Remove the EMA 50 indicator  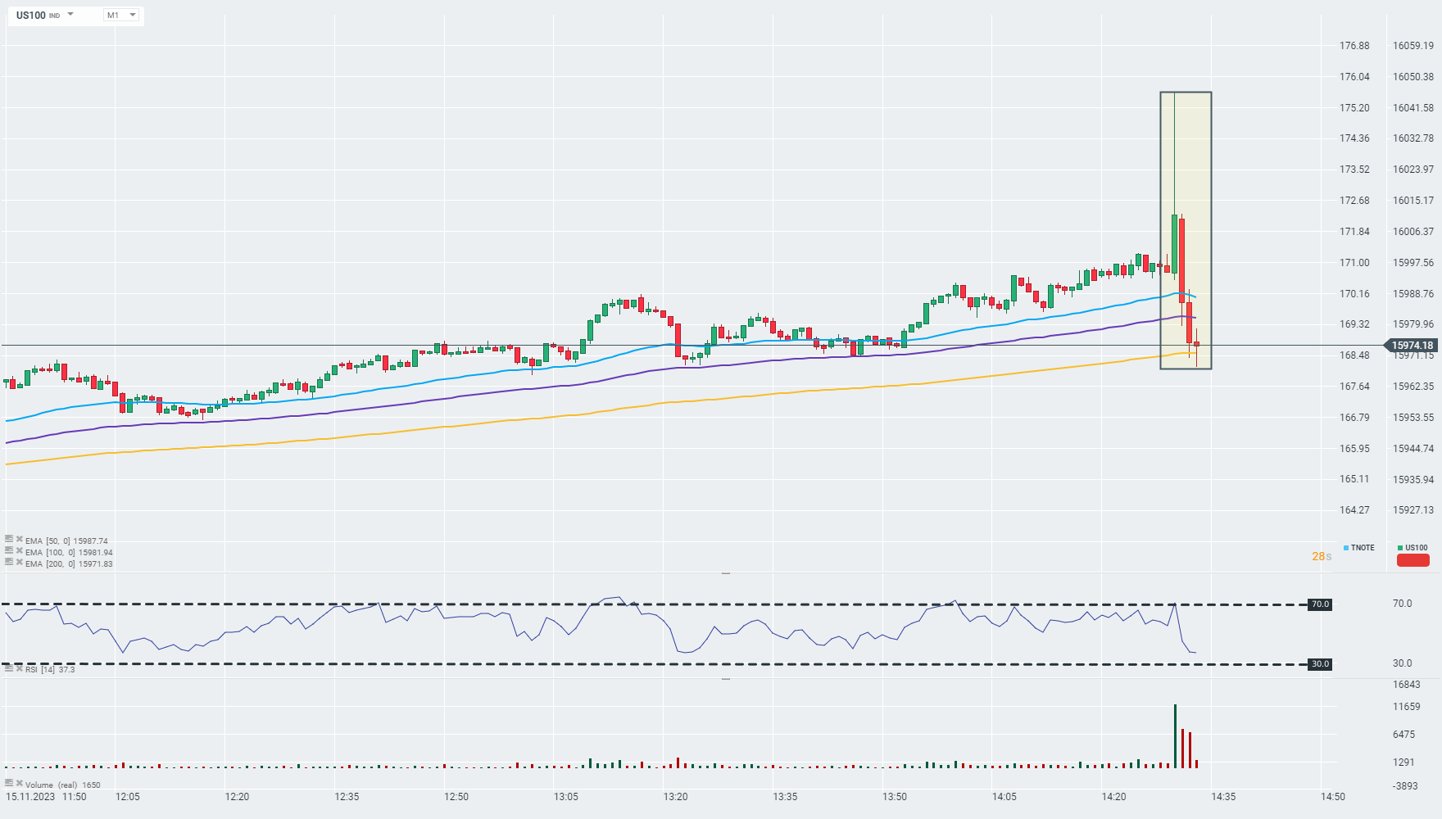point(19,539)
